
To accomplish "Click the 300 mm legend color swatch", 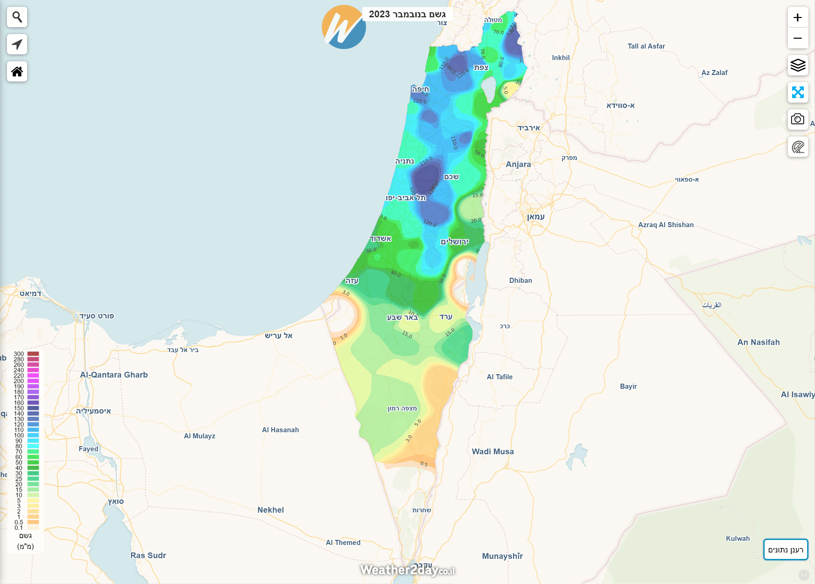I will (33, 354).
